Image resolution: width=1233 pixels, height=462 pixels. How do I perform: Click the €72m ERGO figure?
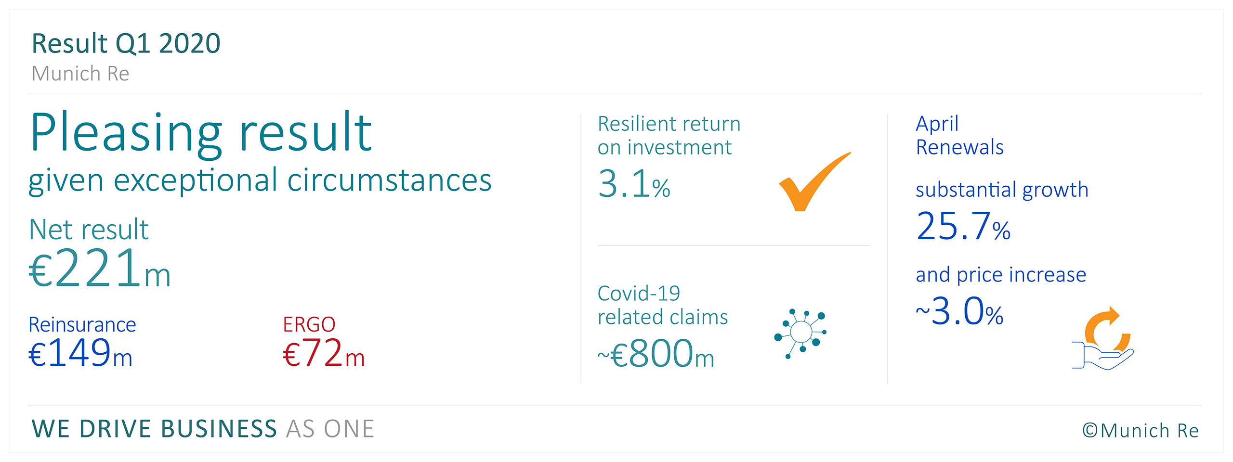323,354
